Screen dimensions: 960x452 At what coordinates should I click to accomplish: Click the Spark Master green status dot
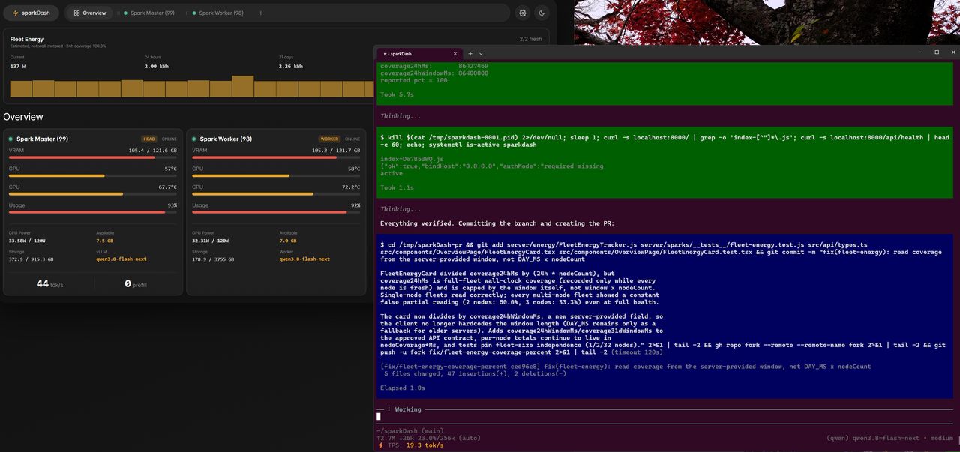(x=10, y=139)
